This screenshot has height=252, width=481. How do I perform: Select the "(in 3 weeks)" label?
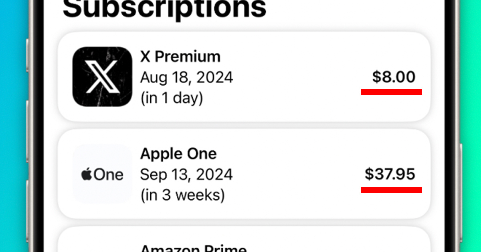coord(182,195)
